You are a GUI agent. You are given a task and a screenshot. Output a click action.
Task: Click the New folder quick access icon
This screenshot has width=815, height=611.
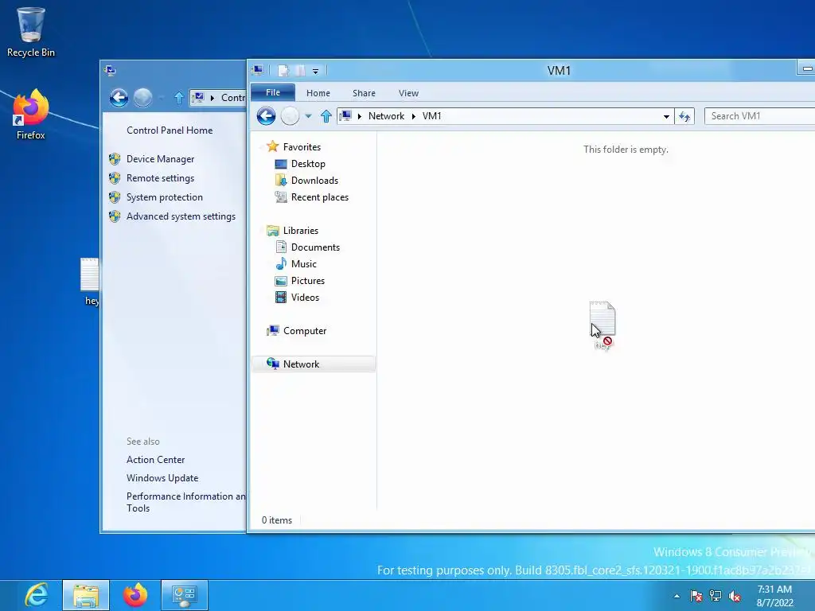click(300, 71)
